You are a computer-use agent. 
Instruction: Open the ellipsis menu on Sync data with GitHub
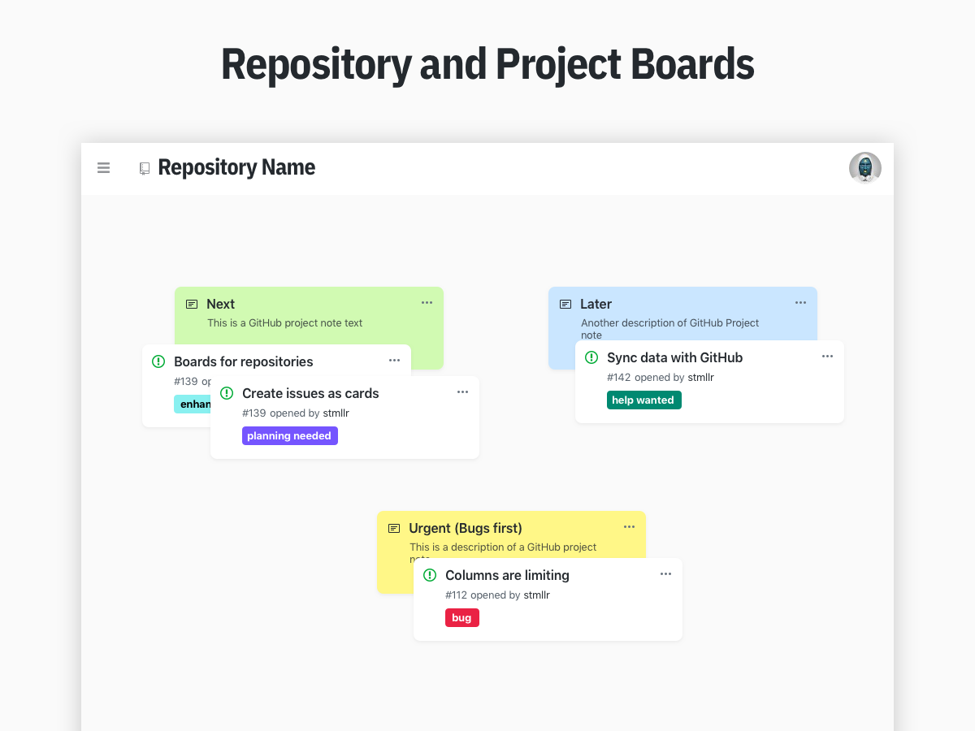coord(827,356)
